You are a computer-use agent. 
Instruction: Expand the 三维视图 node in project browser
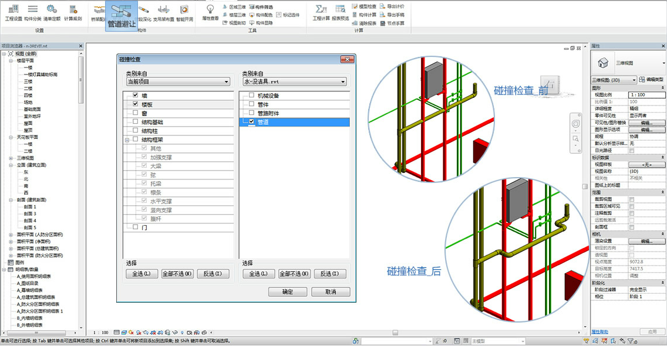click(11, 158)
